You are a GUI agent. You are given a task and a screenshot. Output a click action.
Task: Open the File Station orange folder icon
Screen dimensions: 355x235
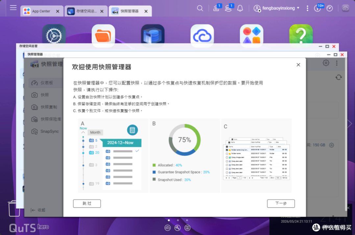(x=103, y=35)
